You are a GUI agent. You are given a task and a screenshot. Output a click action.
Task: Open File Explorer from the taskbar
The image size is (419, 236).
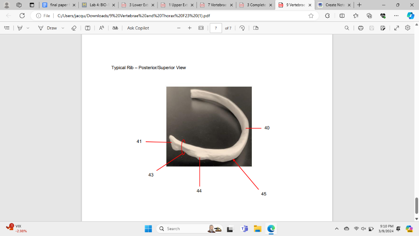257,229
